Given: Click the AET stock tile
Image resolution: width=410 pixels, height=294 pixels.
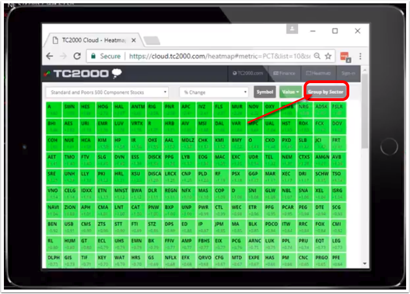Looking at the screenshot, I should tap(53, 160).
